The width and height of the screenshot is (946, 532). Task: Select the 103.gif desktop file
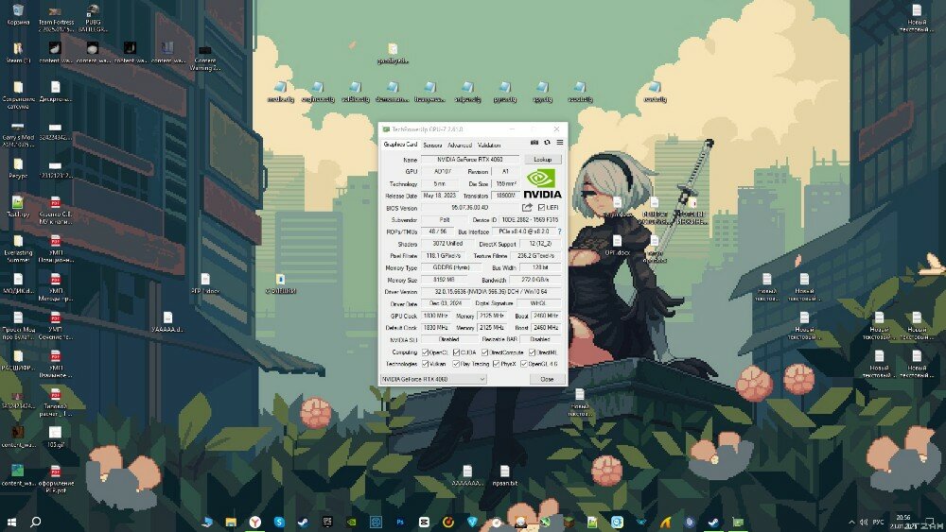click(56, 437)
